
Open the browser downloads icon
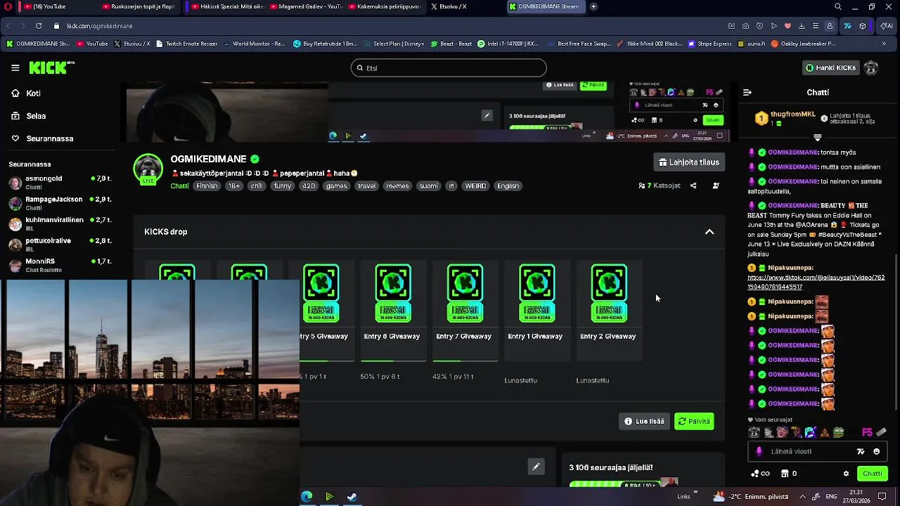coord(802,26)
